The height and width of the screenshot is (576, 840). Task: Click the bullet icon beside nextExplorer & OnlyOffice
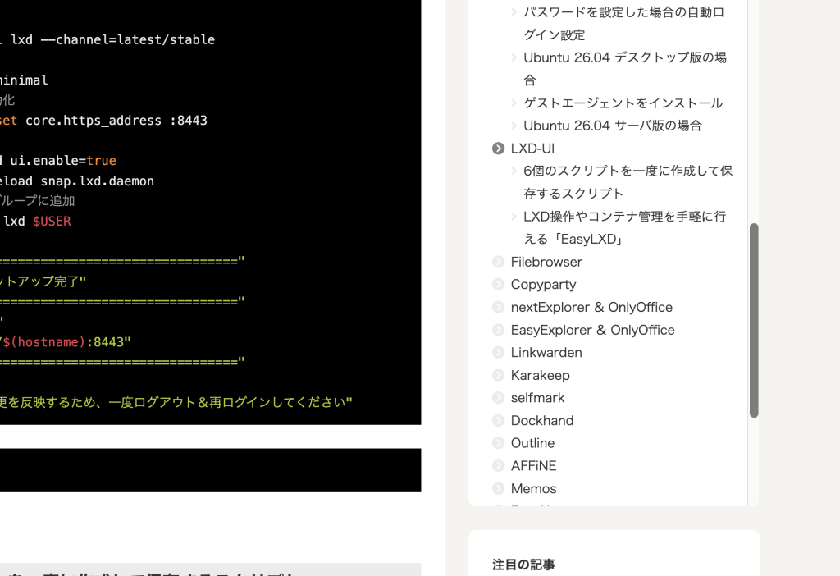498,307
